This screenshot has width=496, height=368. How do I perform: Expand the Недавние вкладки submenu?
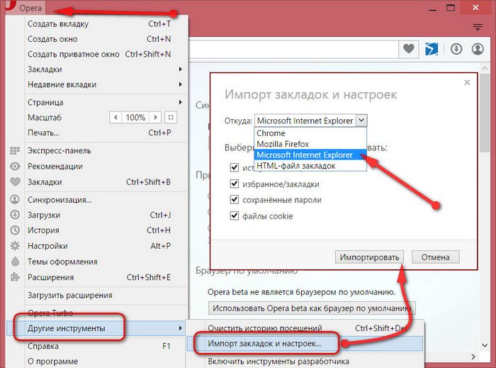(x=181, y=84)
